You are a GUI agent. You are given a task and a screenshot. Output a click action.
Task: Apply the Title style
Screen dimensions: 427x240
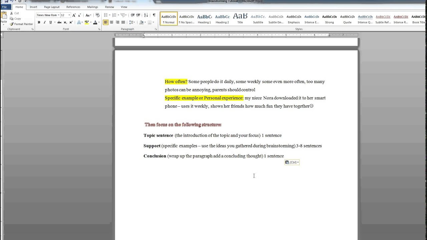click(x=240, y=19)
